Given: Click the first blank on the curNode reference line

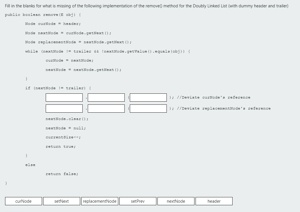Looking at the screenshot, I should (64, 97).
